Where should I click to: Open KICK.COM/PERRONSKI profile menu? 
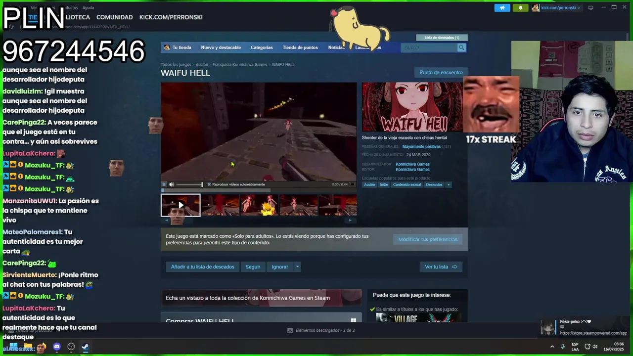(x=171, y=17)
